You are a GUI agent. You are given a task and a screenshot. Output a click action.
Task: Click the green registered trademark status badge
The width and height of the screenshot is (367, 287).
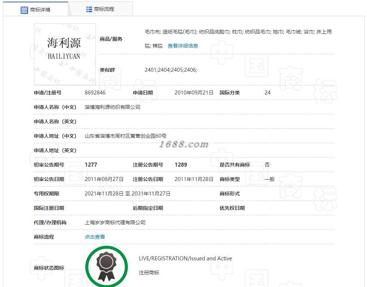[107, 267]
